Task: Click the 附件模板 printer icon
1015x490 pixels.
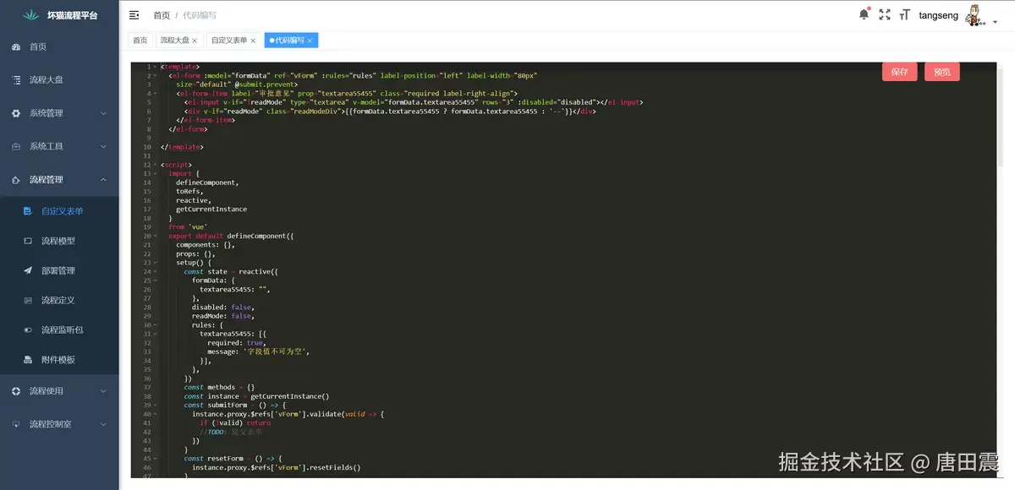Action: (x=29, y=358)
